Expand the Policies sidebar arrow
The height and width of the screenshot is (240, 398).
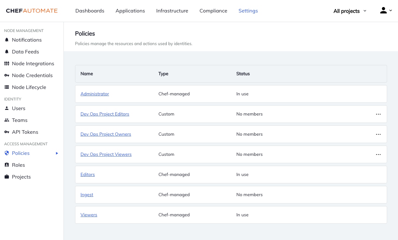point(57,153)
